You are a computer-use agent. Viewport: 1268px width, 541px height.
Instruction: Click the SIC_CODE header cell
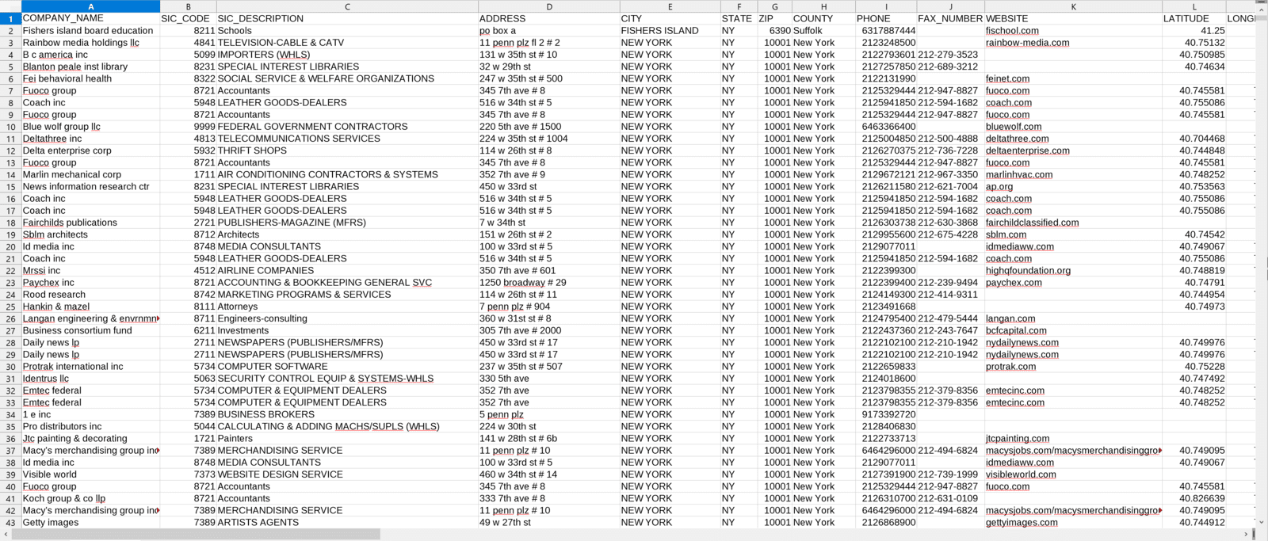click(188, 18)
